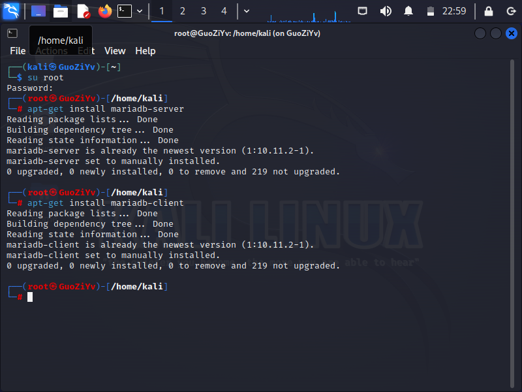
Task: Click the 'su root' command text
Action: click(45, 78)
